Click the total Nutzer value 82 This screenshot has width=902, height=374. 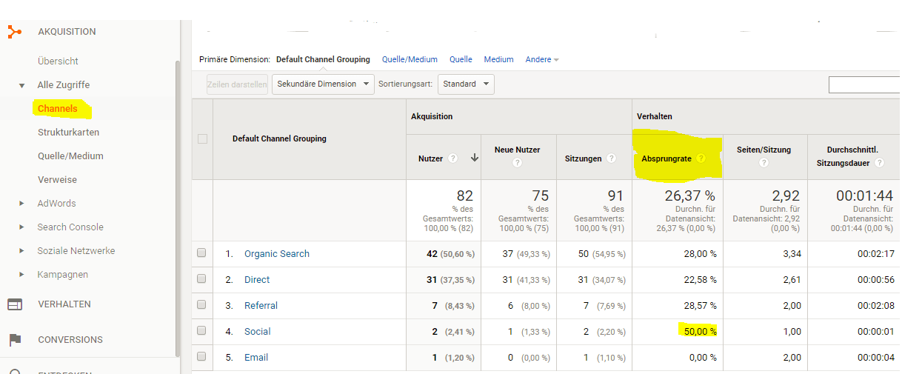[464, 196]
